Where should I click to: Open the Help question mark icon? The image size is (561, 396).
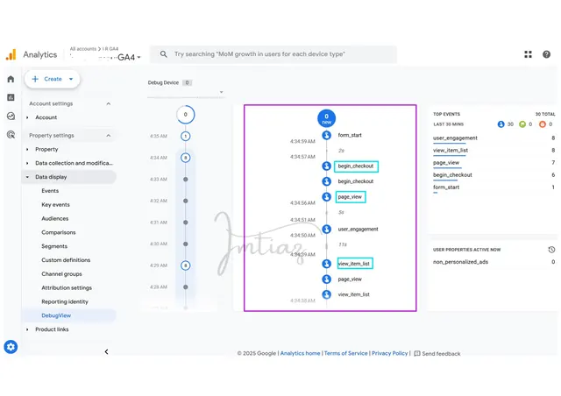(546, 54)
